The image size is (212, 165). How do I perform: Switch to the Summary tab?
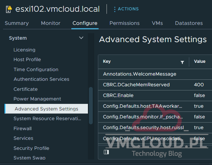(17, 23)
